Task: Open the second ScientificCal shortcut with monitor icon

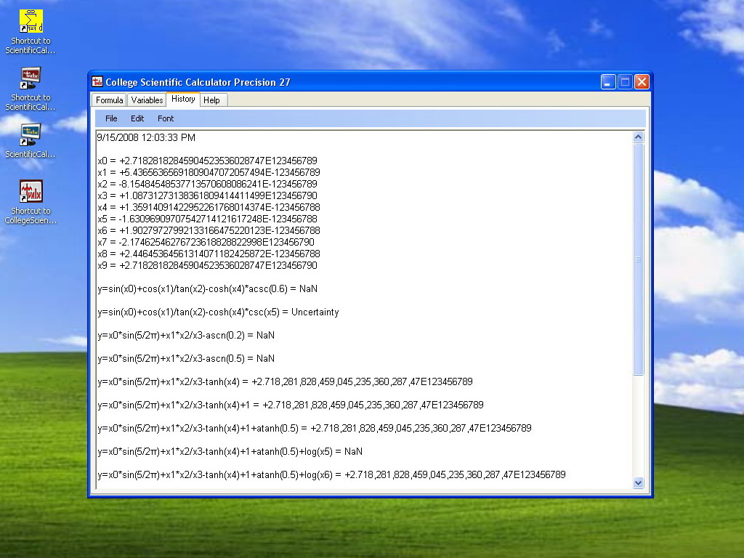Action: [31, 78]
